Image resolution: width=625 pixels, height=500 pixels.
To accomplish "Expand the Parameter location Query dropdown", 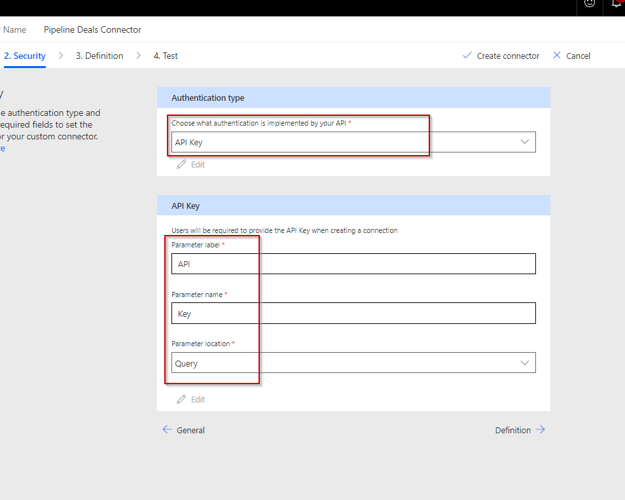I will [x=353, y=363].
